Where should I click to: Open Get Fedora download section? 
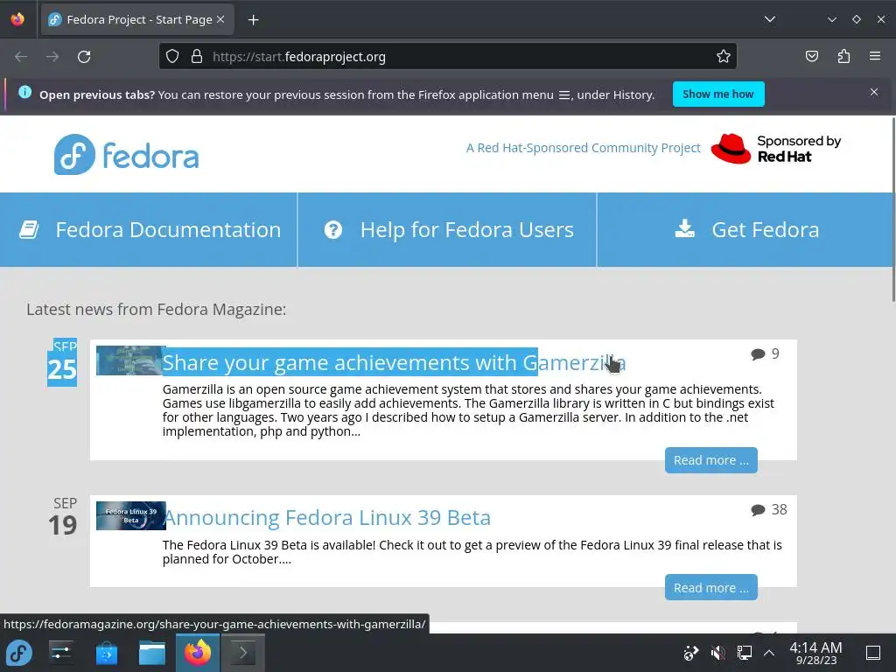coord(745,230)
